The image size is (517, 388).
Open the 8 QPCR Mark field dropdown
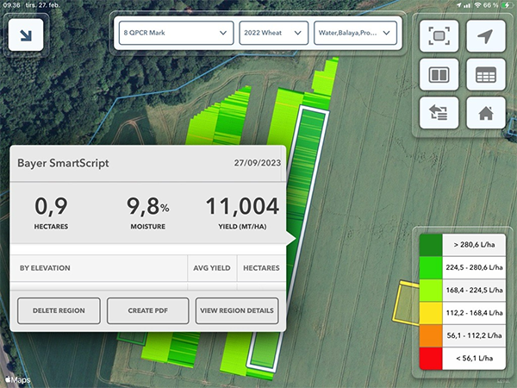(176, 33)
